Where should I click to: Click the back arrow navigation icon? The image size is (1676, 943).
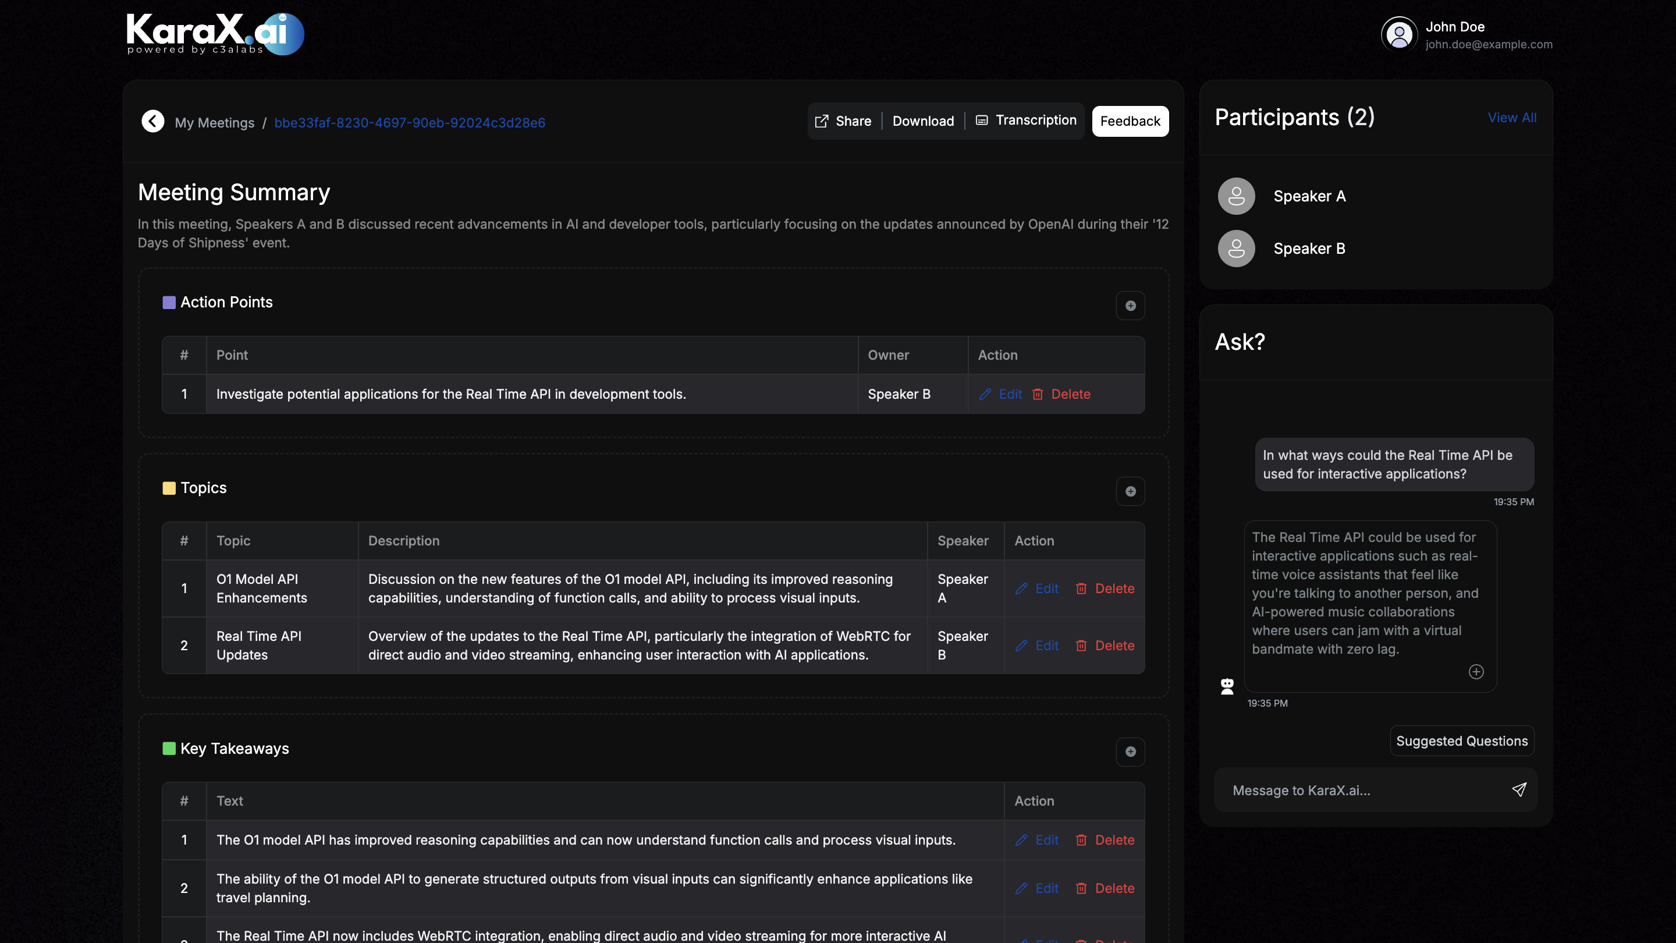pos(152,121)
